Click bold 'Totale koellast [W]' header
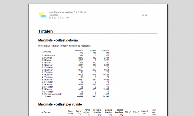 [x=119, y=112]
